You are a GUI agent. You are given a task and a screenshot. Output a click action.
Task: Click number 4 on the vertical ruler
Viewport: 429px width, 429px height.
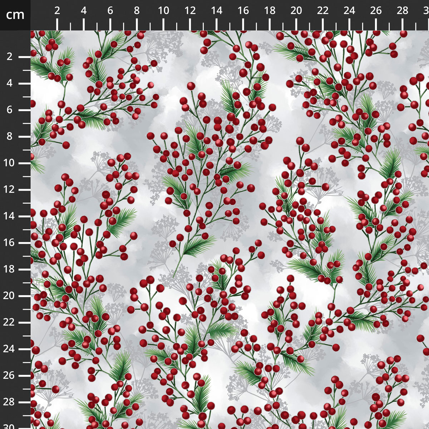coord(9,83)
